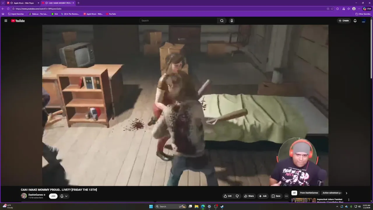Open the Other favorites folder
This screenshot has height=210, width=373.
click(x=363, y=14)
